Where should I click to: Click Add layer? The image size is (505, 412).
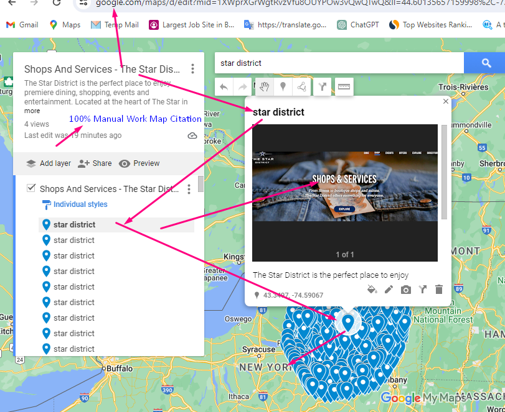(x=49, y=163)
